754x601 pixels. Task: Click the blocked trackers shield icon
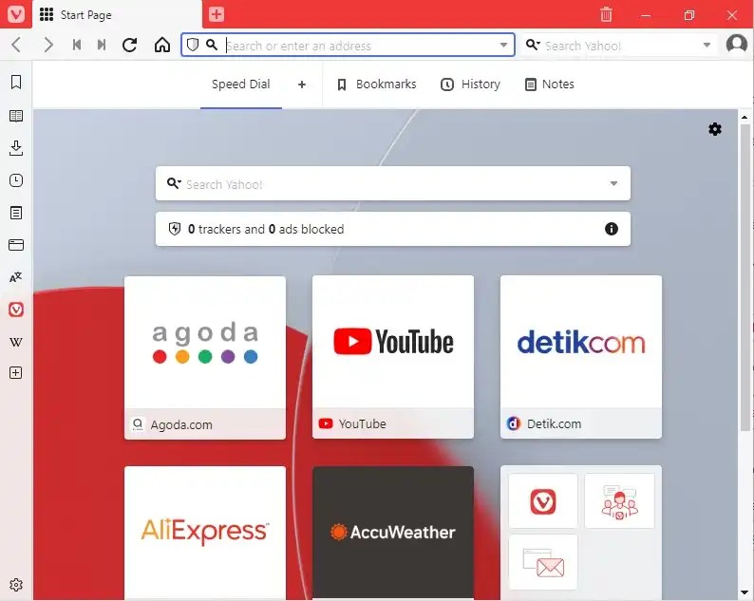[175, 229]
